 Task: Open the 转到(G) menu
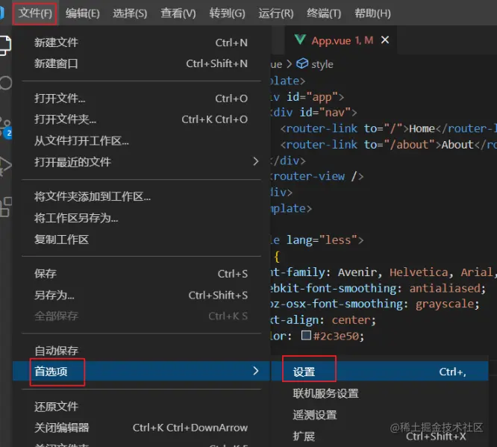click(227, 13)
